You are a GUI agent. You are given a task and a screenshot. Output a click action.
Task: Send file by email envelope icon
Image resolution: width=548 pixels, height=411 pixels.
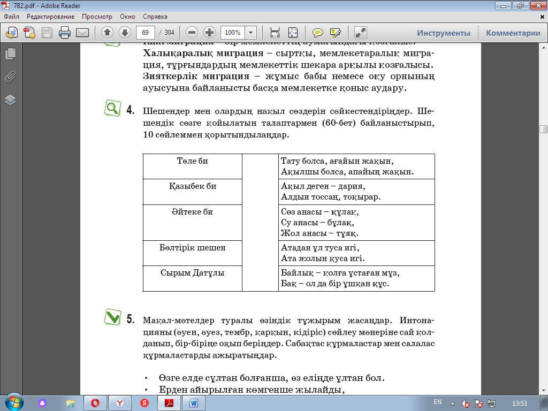click(x=82, y=33)
